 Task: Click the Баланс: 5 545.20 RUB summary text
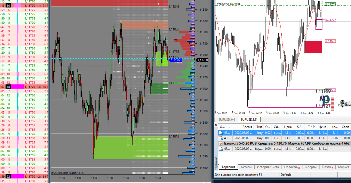coord(240,144)
